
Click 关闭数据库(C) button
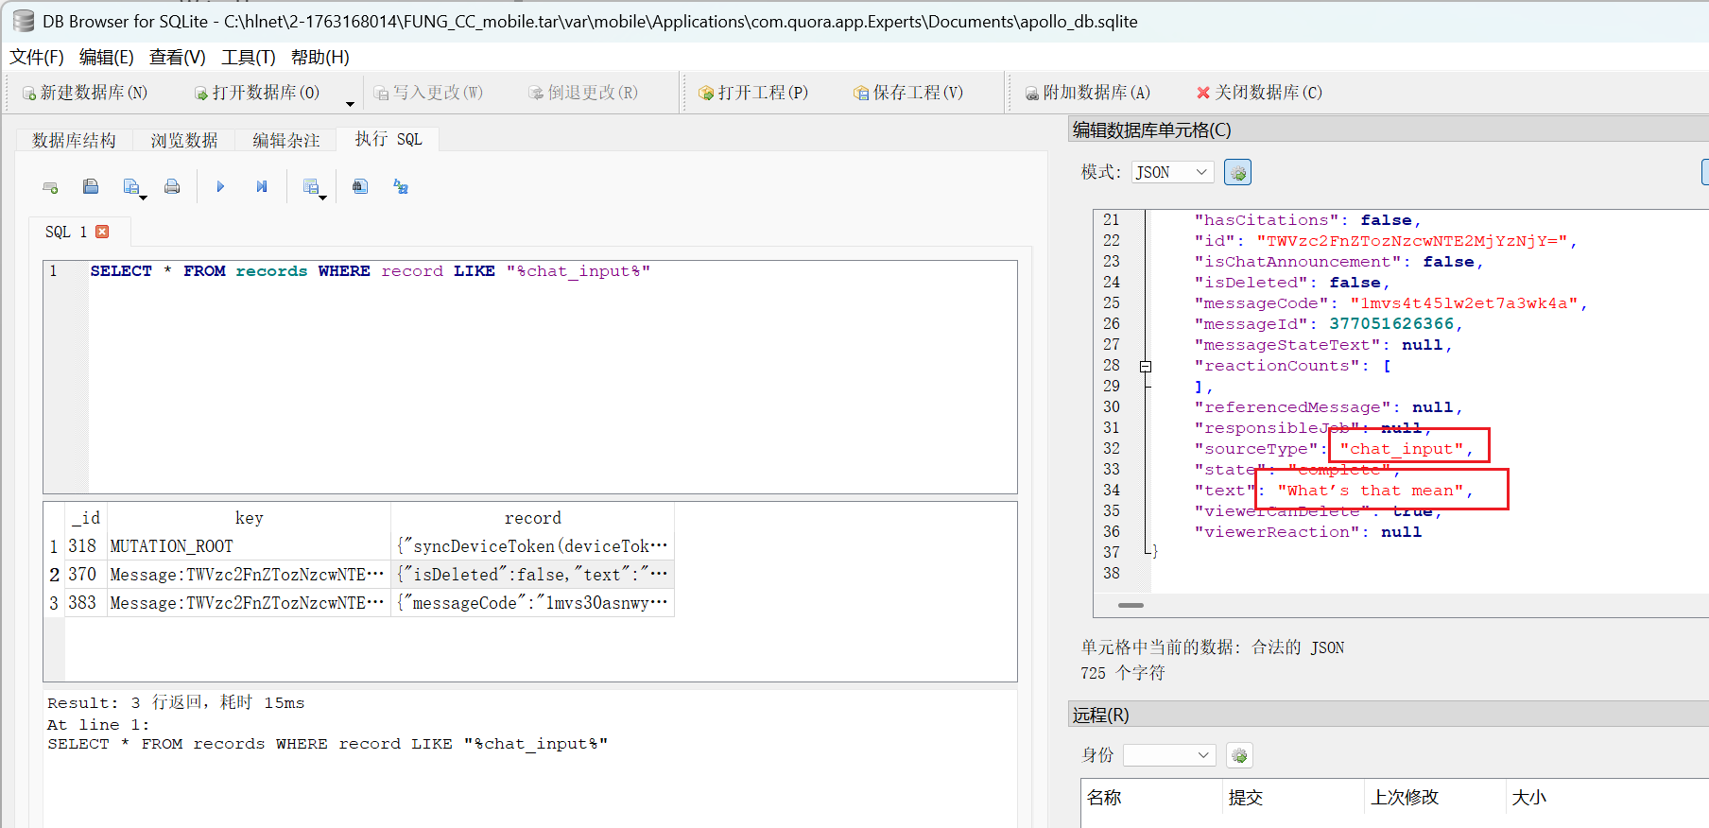(x=1259, y=93)
